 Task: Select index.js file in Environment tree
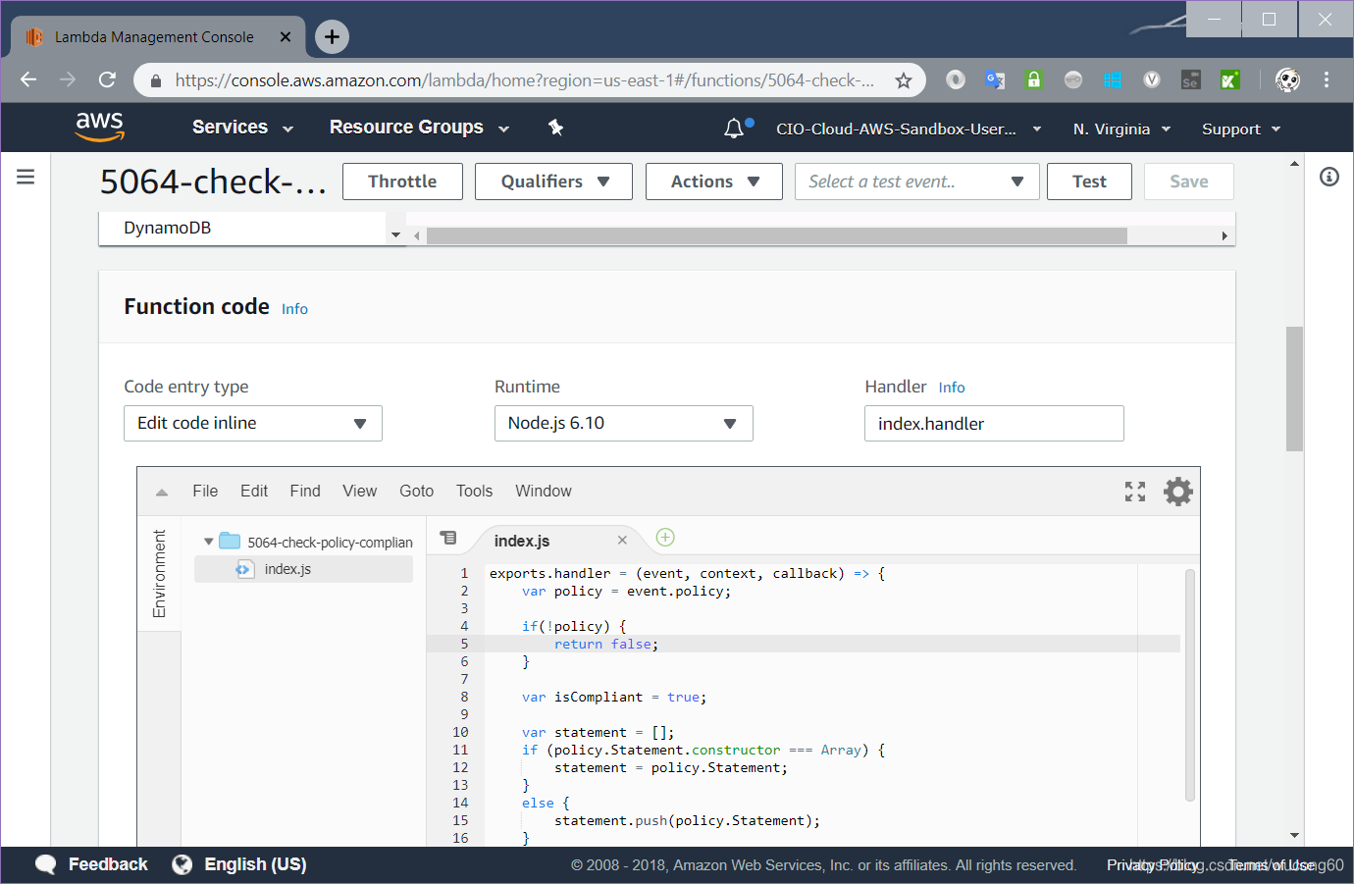click(x=303, y=569)
